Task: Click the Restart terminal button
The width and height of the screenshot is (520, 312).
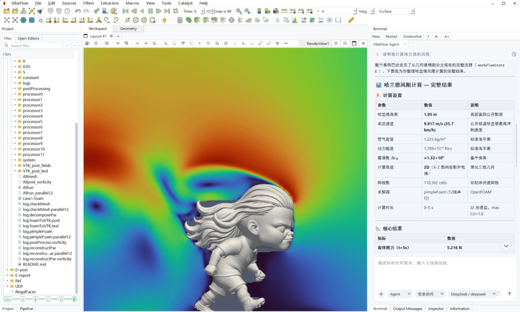Action: [x=391, y=37]
